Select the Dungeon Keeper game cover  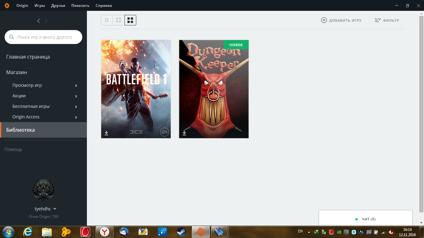click(214, 89)
